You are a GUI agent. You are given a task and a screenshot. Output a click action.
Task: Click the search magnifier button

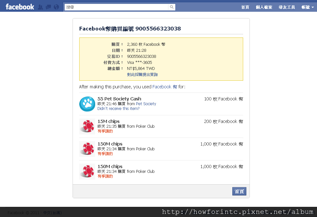(172, 7)
